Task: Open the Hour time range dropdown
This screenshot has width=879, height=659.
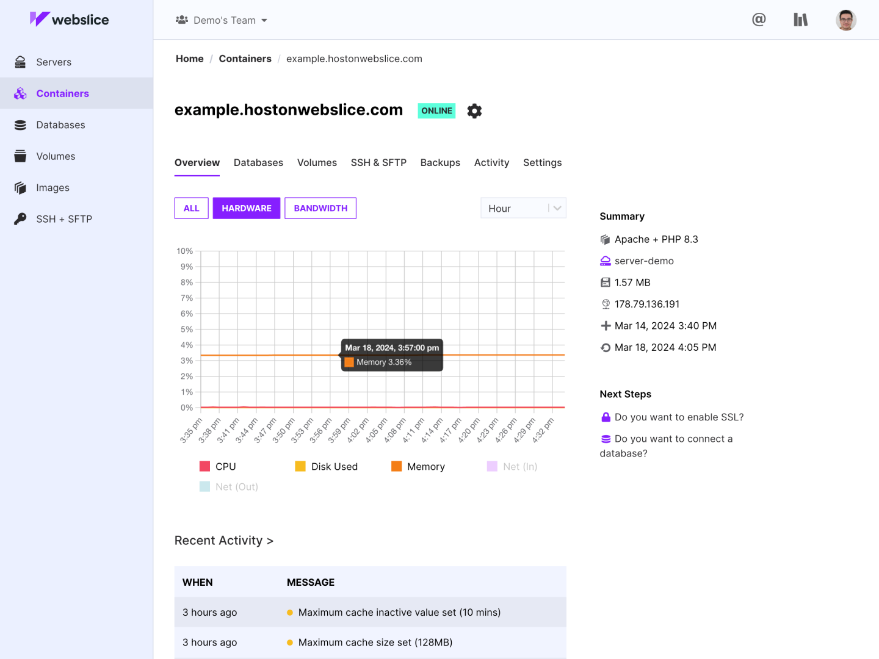Action: point(523,208)
